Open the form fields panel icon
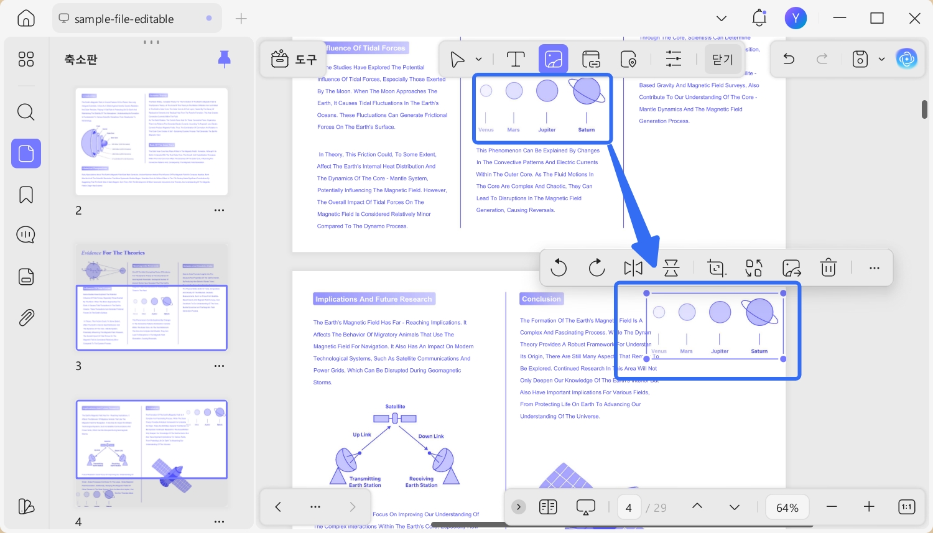This screenshot has height=533, width=933. click(x=26, y=276)
